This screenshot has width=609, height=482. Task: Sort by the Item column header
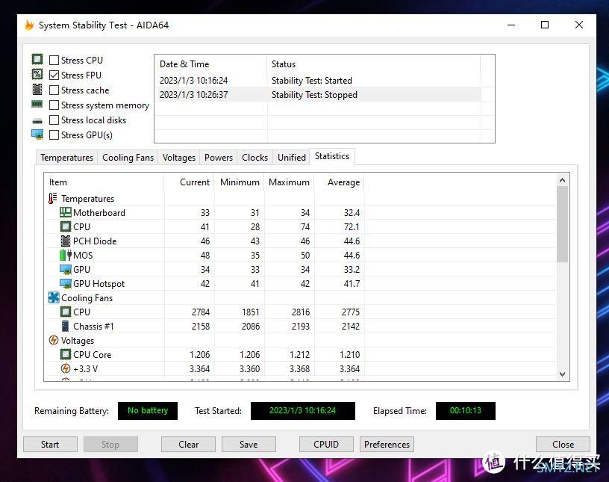(x=104, y=182)
